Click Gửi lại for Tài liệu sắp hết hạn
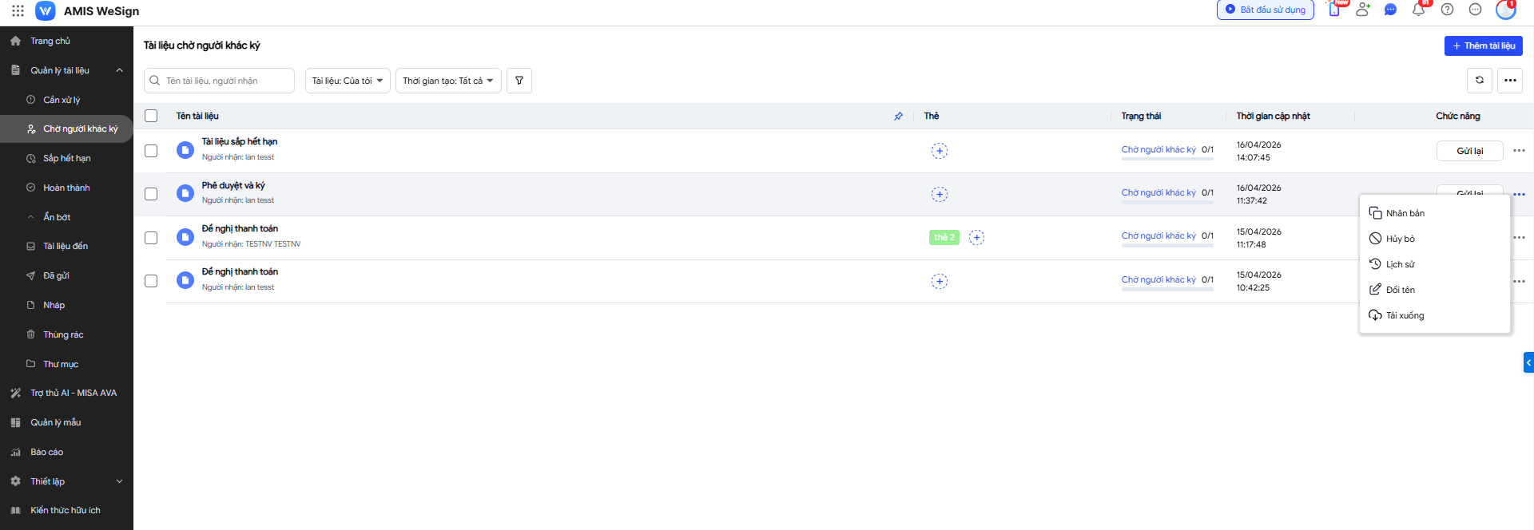This screenshot has width=1534, height=530. [1469, 151]
